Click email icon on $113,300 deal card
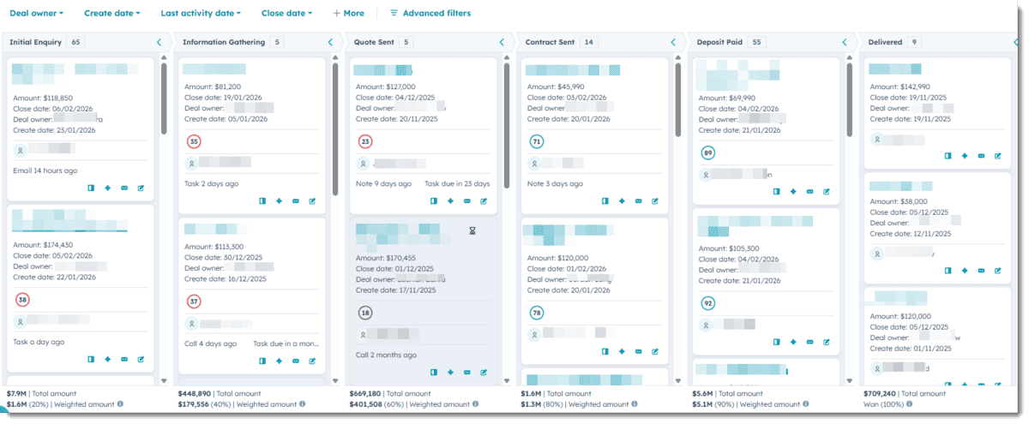1029x424 pixels. coord(296,360)
